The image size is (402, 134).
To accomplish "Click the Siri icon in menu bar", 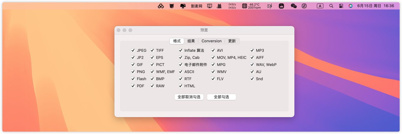I will pyautogui.click(x=351, y=6).
